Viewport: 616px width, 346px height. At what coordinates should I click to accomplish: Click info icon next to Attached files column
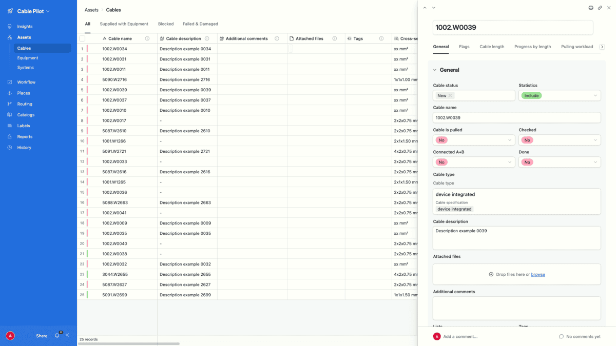click(x=335, y=38)
